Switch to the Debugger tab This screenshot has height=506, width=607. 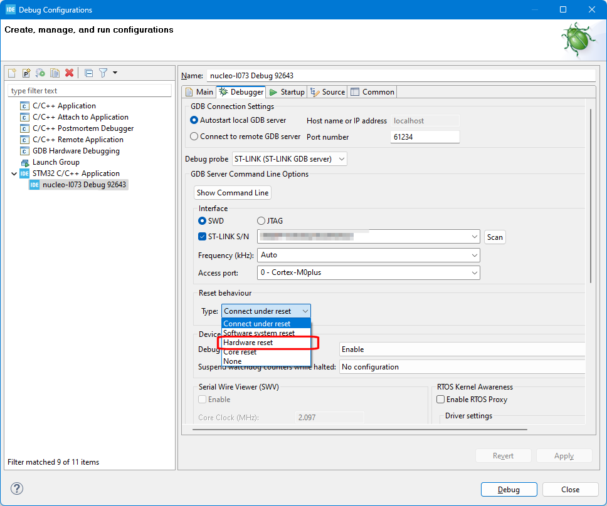[x=241, y=91]
